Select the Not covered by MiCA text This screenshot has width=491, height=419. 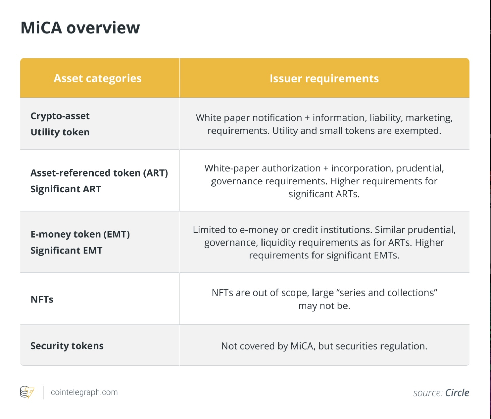pyautogui.click(x=324, y=346)
